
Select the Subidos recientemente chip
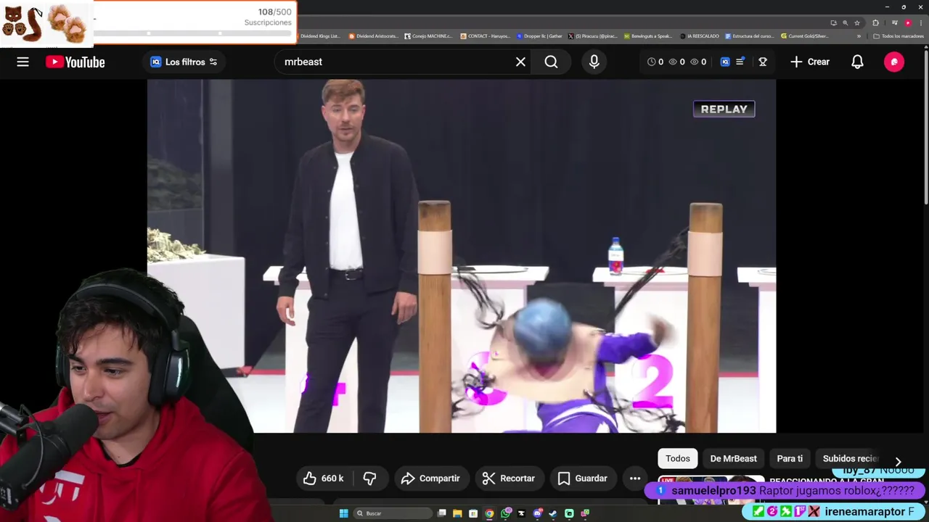[851, 458]
